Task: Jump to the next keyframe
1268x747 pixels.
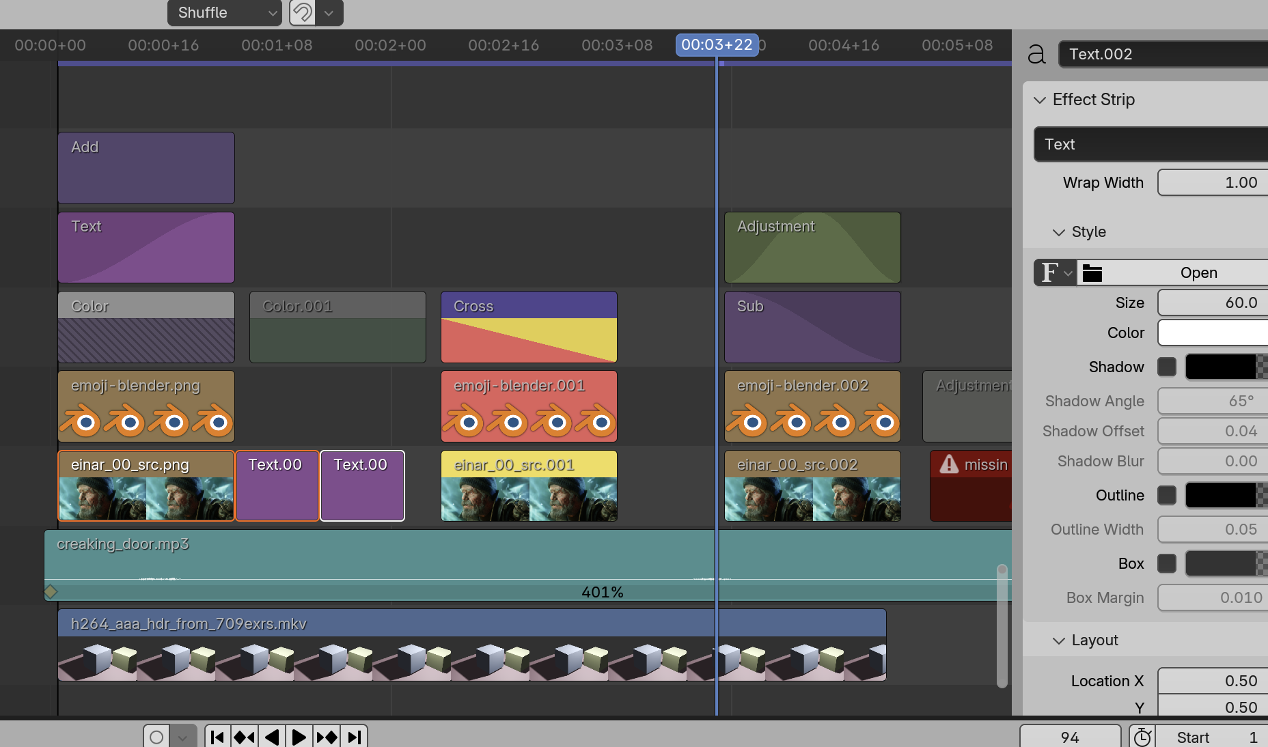Action: [x=327, y=737]
